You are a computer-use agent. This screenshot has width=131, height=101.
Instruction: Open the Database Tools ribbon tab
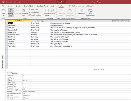42,6
